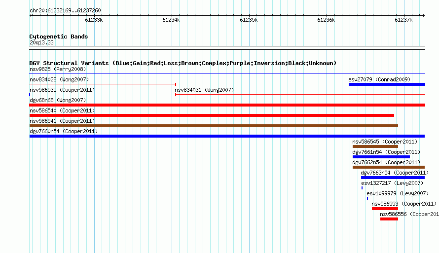Click the dgv7662n54 brown bar
The image size is (439, 253).
pyautogui.click(x=389, y=167)
